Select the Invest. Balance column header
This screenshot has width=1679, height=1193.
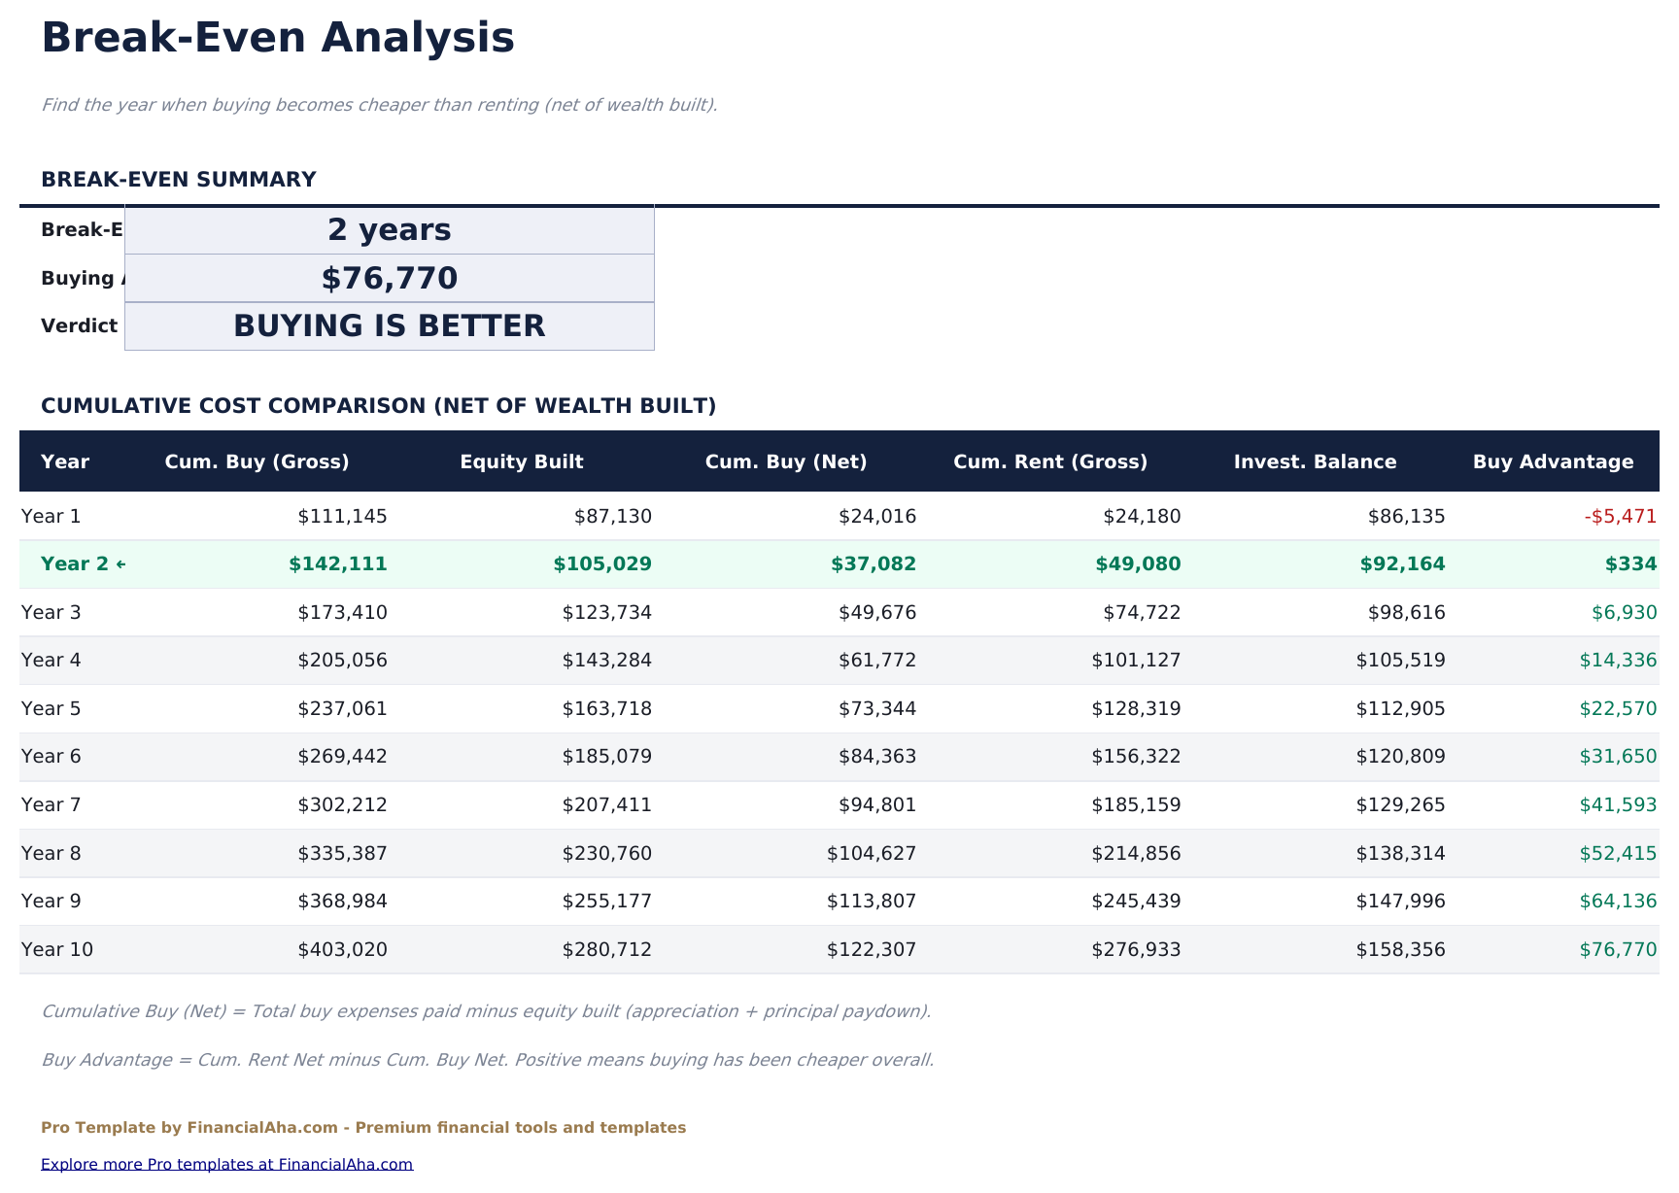click(1315, 461)
